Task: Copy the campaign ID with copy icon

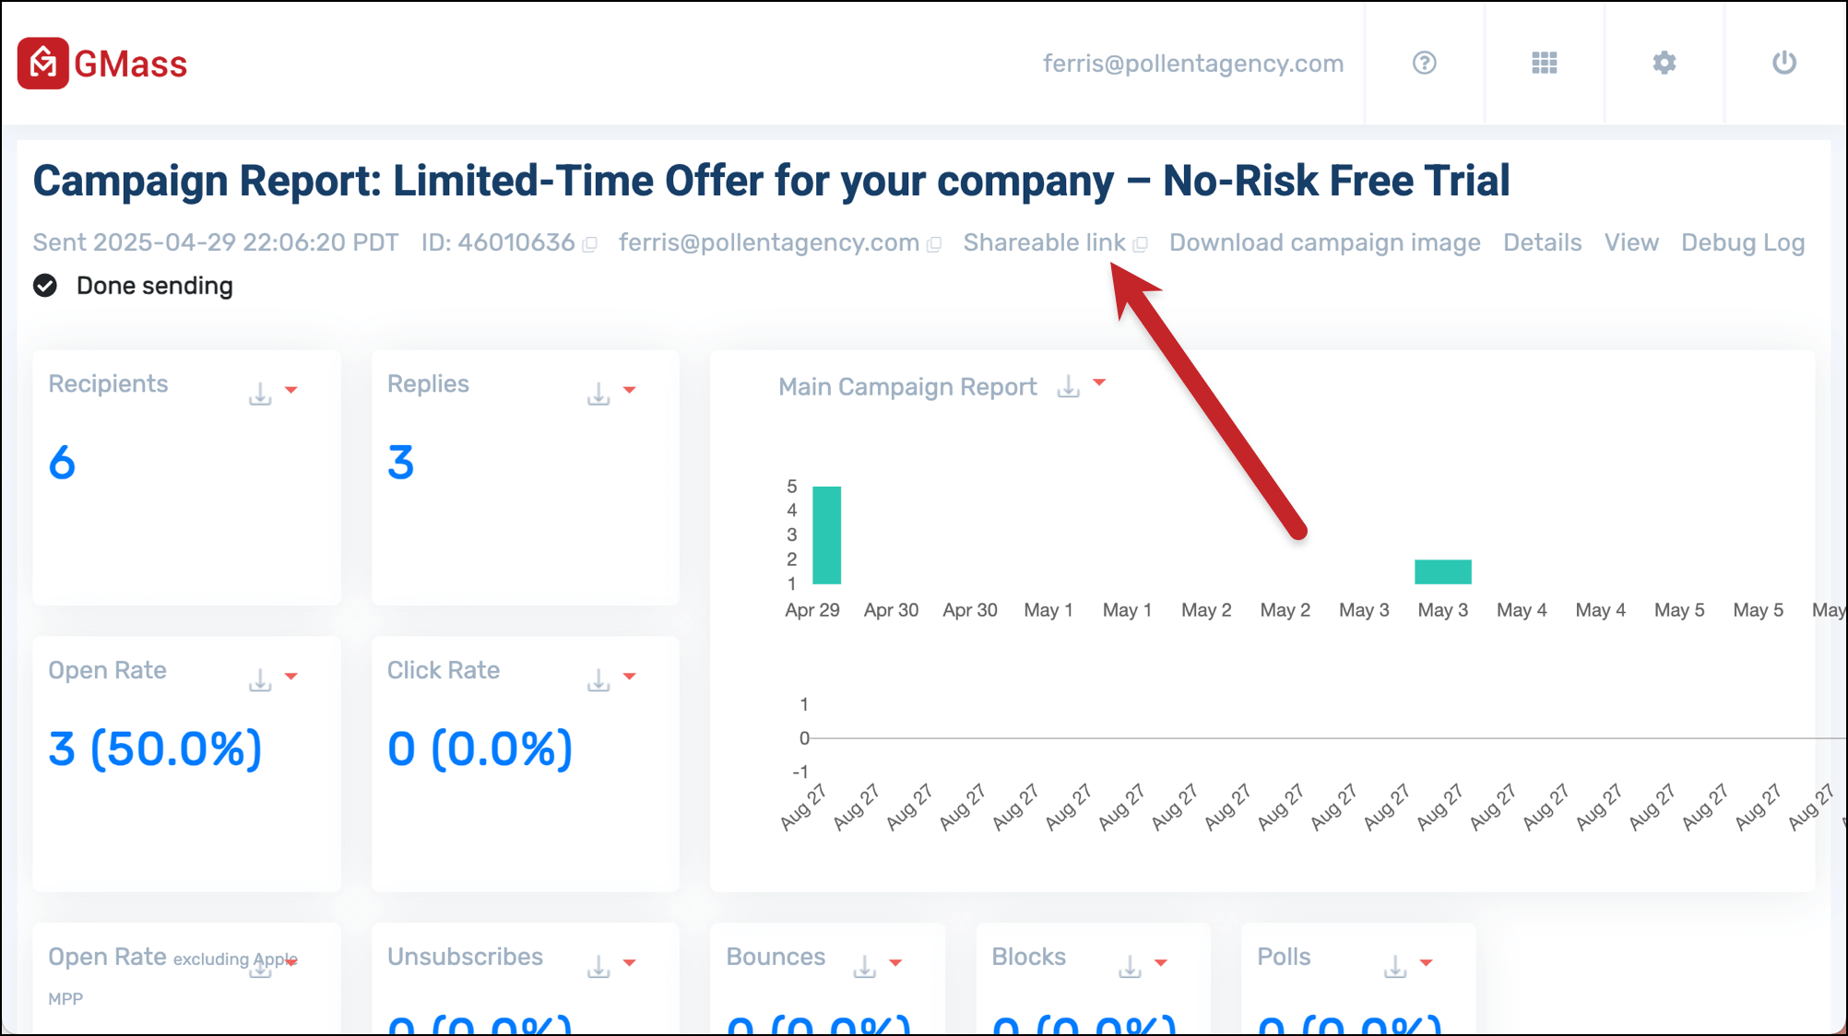Action: (x=590, y=244)
